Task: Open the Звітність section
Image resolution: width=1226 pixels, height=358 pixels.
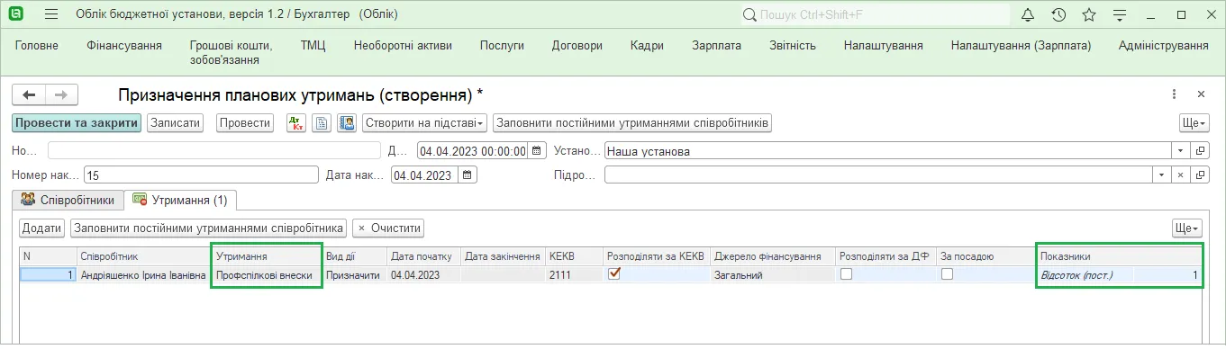Action: tap(793, 46)
